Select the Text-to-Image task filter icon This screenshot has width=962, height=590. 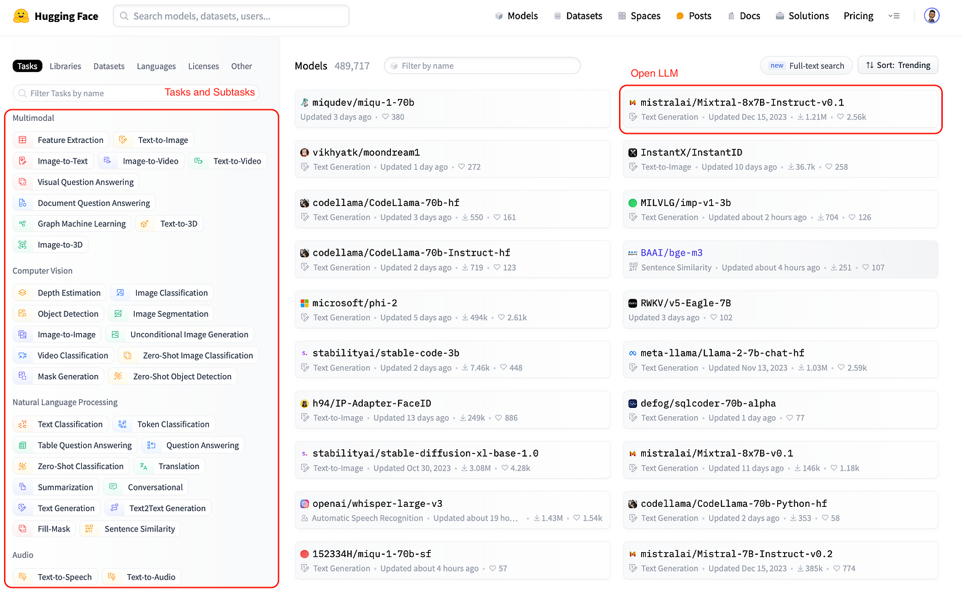[124, 139]
